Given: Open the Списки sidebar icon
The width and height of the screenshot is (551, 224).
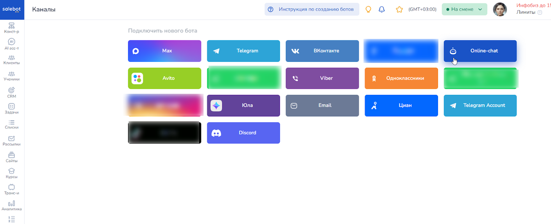Looking at the screenshot, I should click(x=12, y=125).
